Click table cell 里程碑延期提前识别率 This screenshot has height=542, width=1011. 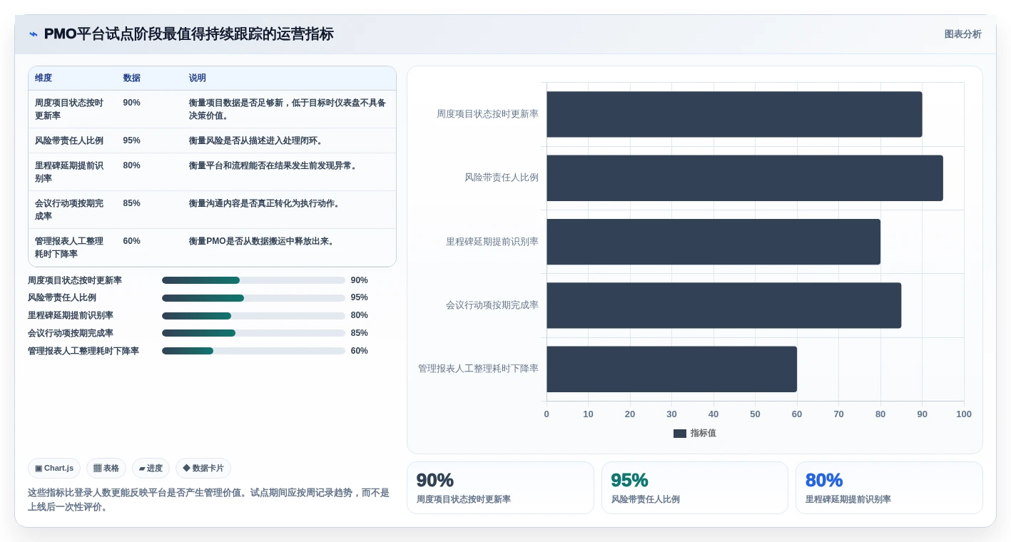point(69,172)
